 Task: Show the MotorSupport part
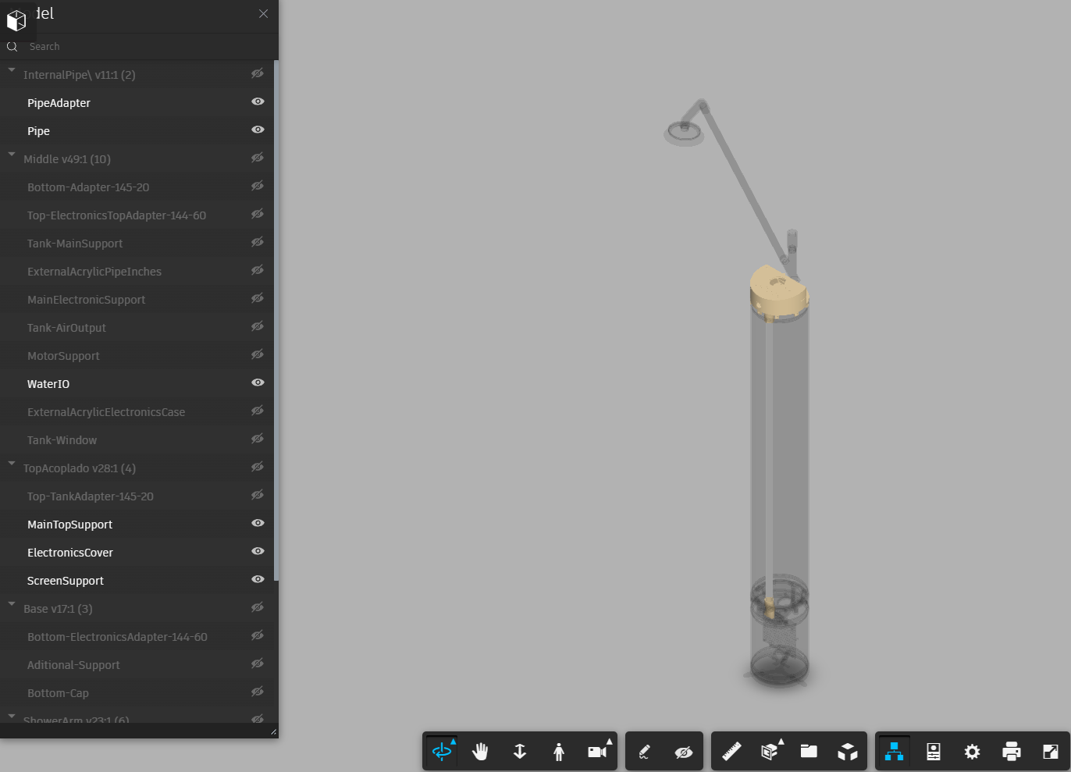click(x=258, y=354)
